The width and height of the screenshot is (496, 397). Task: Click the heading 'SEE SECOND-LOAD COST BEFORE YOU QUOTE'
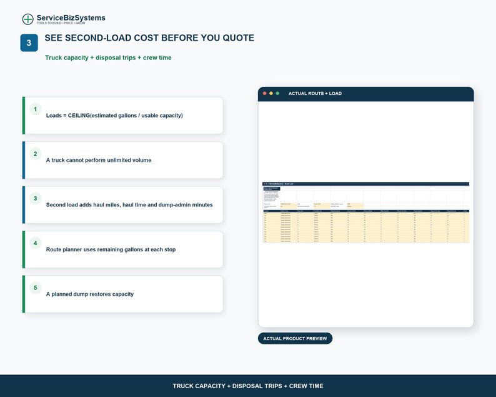coord(149,38)
